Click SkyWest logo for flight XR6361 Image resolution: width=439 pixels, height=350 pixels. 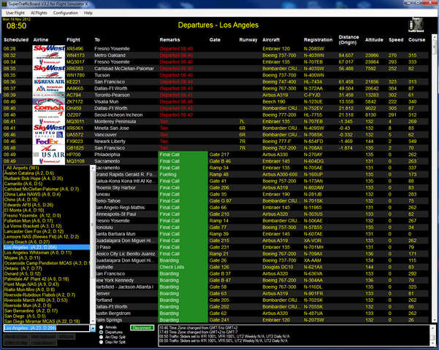[49, 128]
